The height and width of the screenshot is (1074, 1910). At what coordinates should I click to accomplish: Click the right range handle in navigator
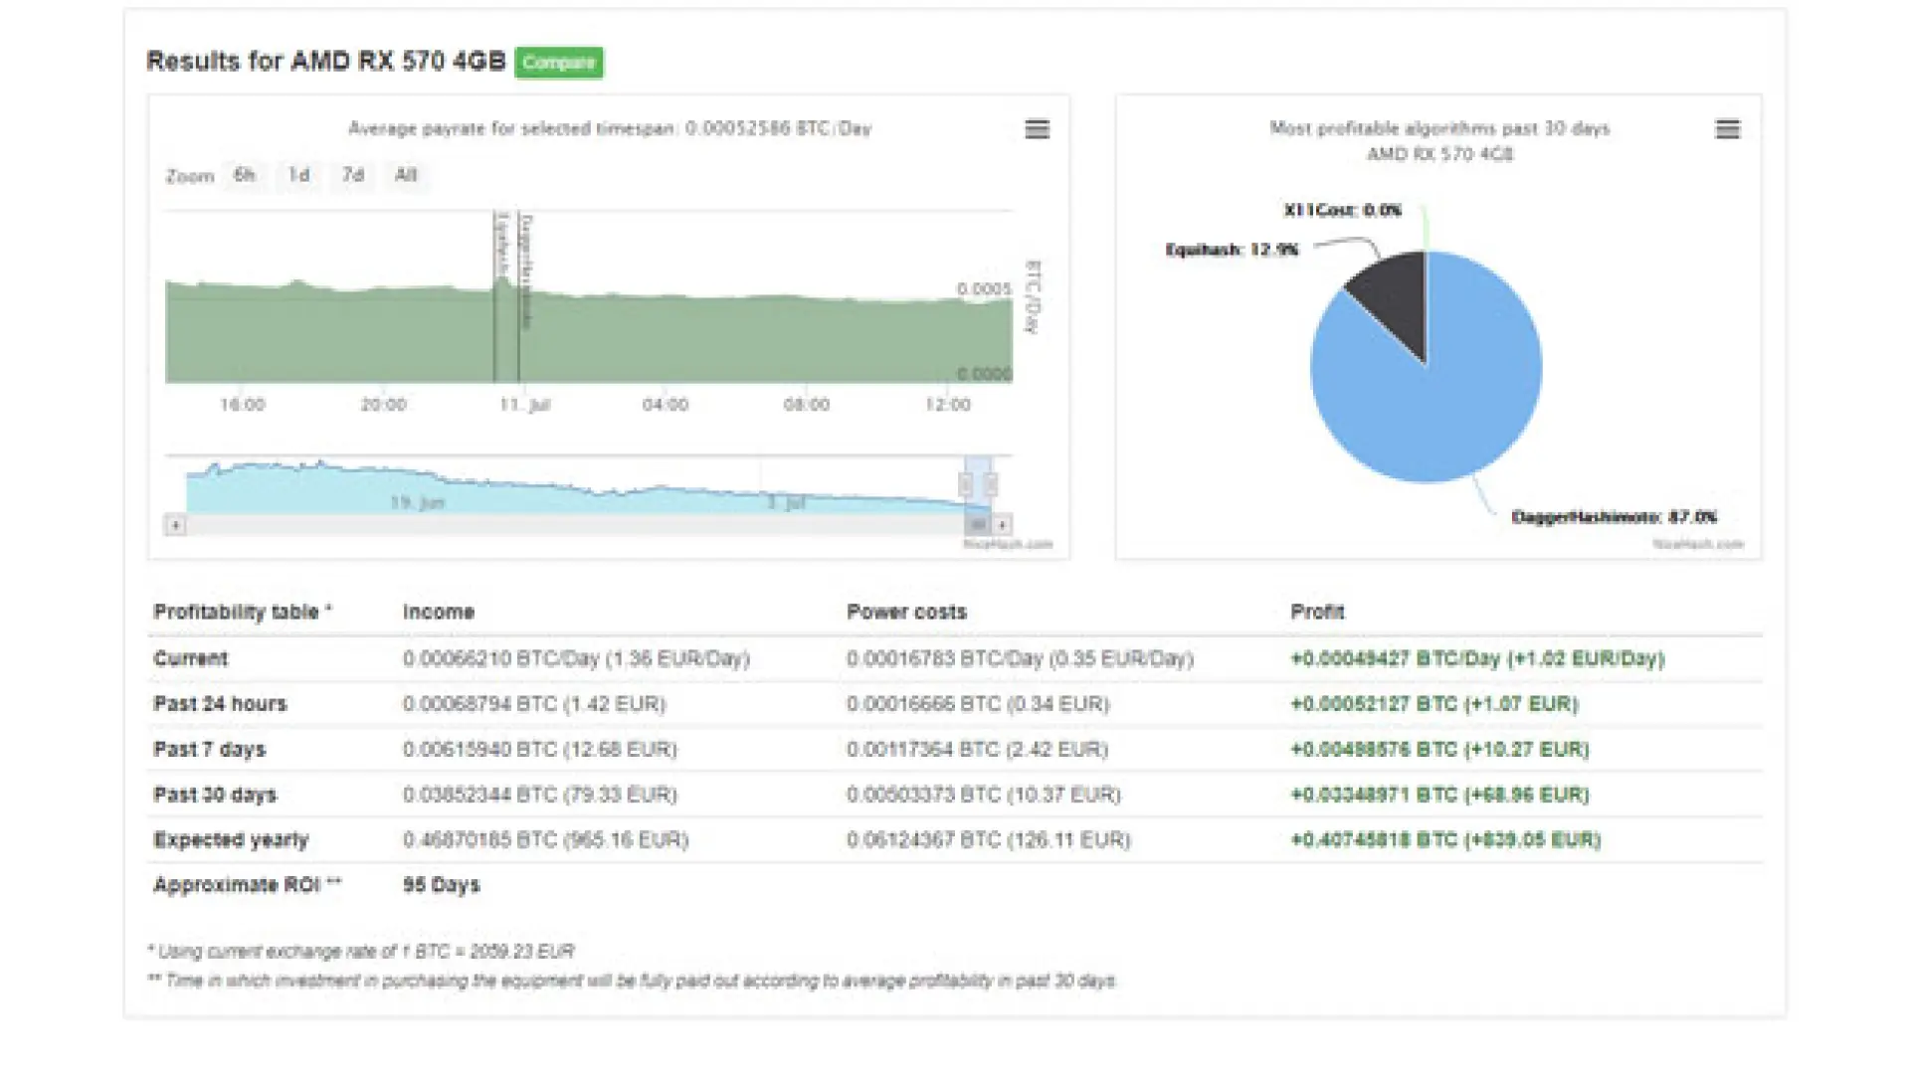pyautogui.click(x=991, y=484)
